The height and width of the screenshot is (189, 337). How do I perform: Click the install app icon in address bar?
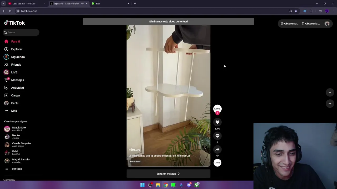tap(290, 11)
